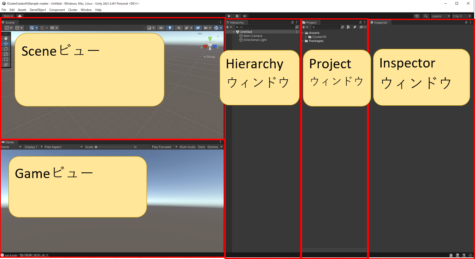The image size is (475, 259).
Task: Open Scene gizmos dropdown arrow
Action: coord(221,28)
